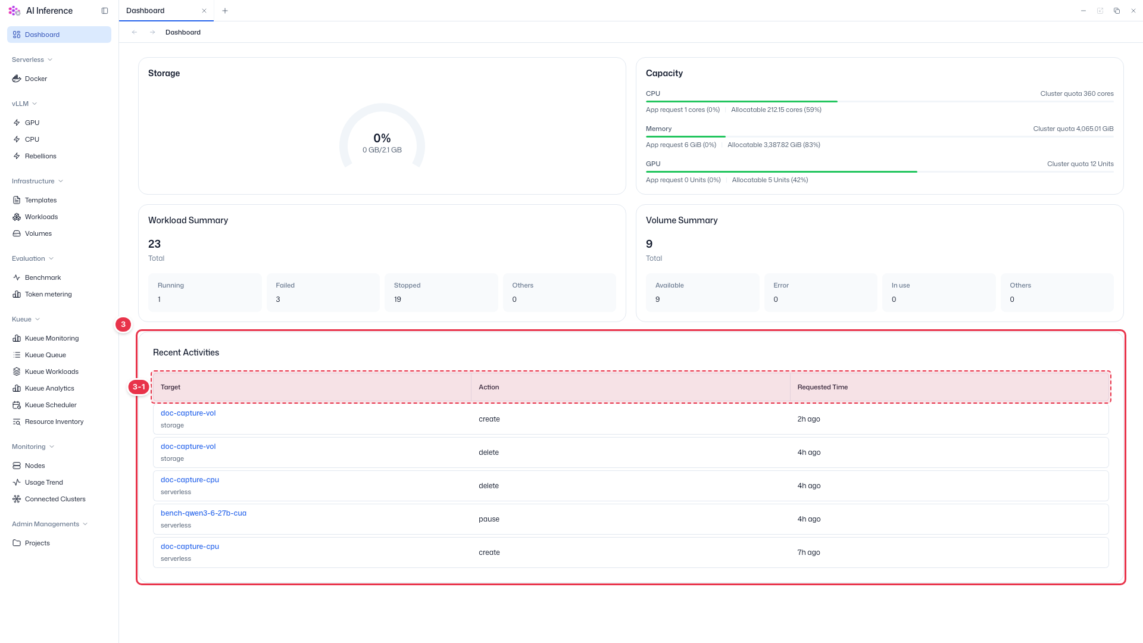Open Benchmark evaluation page
1143x643 pixels.
click(59, 277)
